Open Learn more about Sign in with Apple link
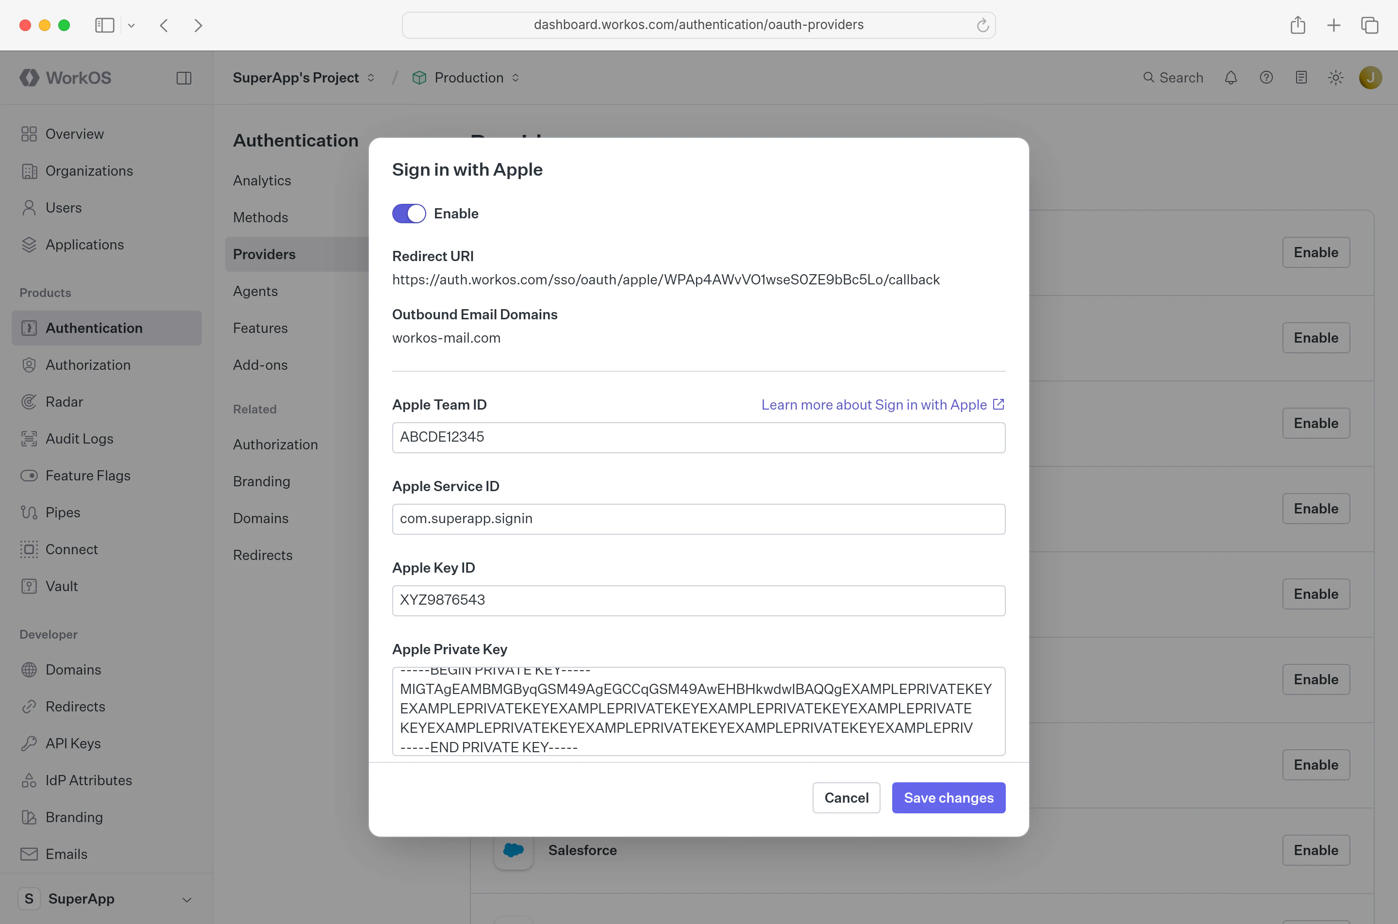Viewport: 1398px width, 924px height. (882, 405)
